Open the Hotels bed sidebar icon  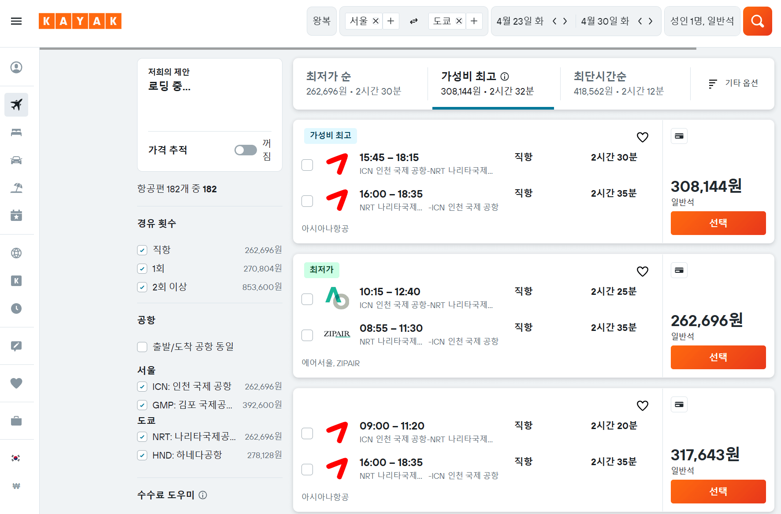[x=16, y=132]
